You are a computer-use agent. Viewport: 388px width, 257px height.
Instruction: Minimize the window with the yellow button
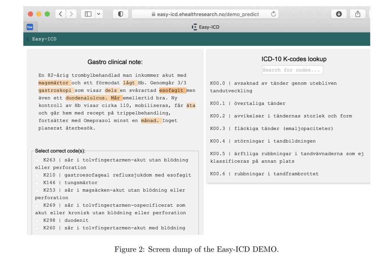point(39,14)
